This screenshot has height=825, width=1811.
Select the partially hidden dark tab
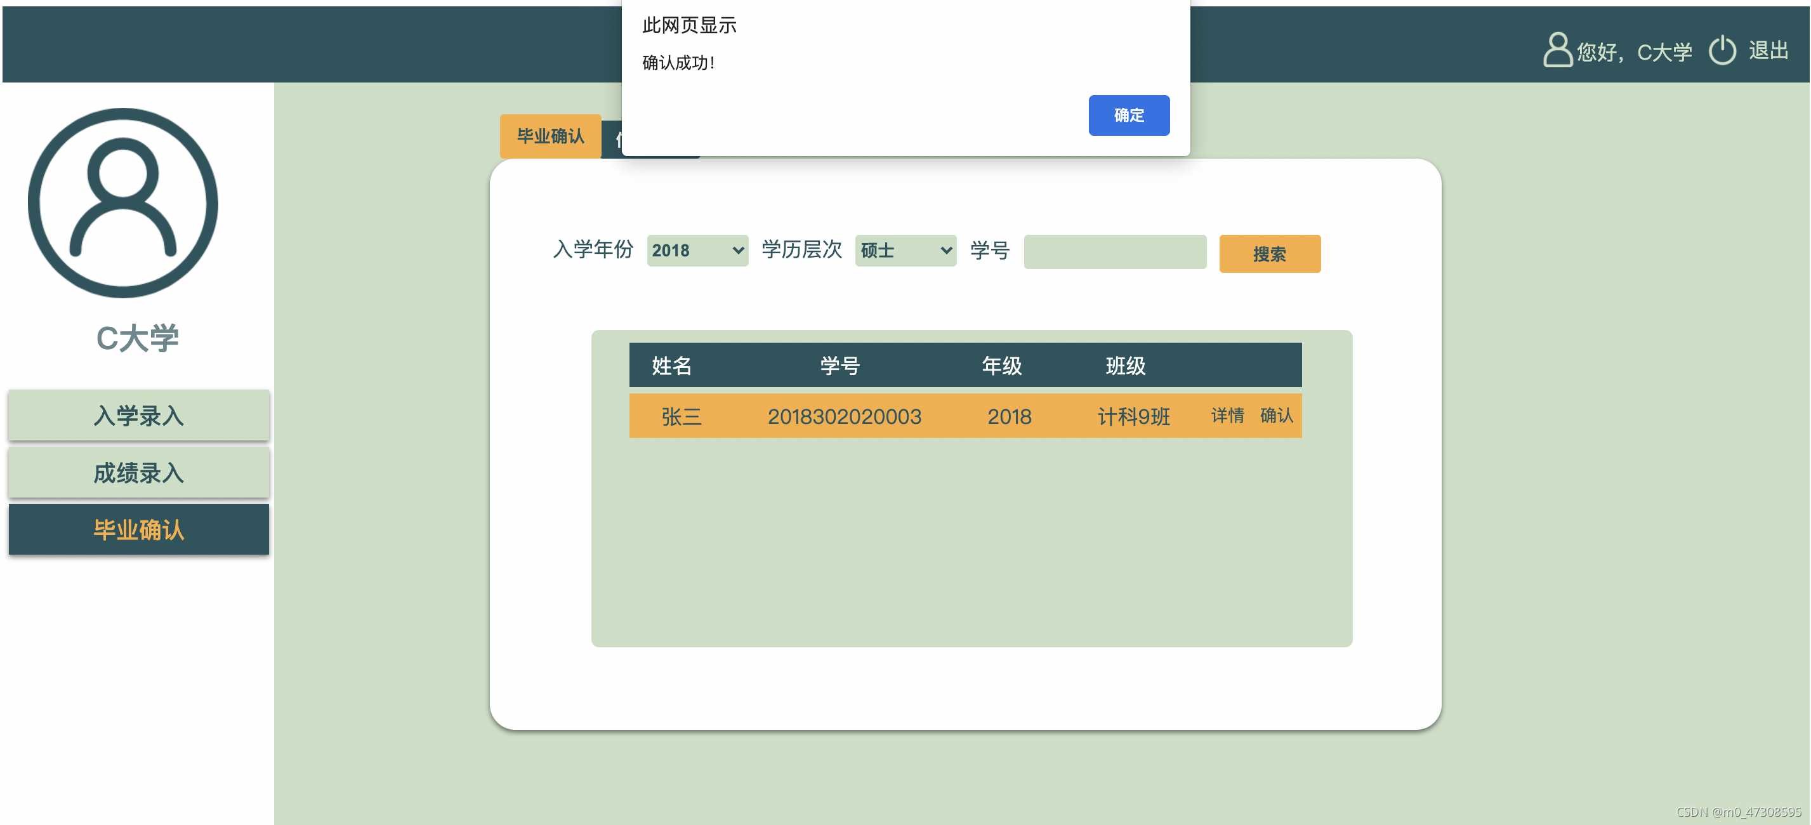coord(612,140)
